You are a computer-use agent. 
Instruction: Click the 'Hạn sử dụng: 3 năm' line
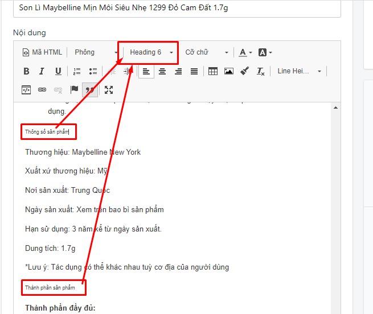click(x=93, y=229)
